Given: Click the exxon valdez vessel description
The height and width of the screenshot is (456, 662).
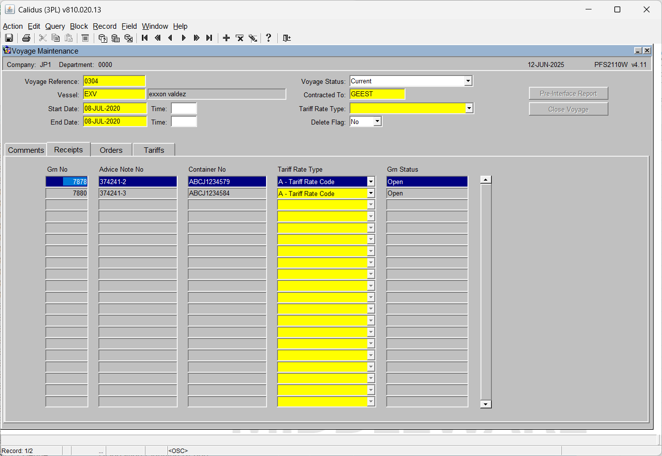Looking at the screenshot, I should [217, 94].
